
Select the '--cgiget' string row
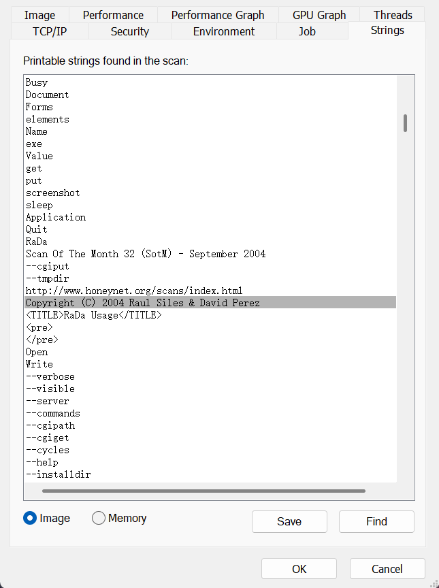[x=210, y=438]
